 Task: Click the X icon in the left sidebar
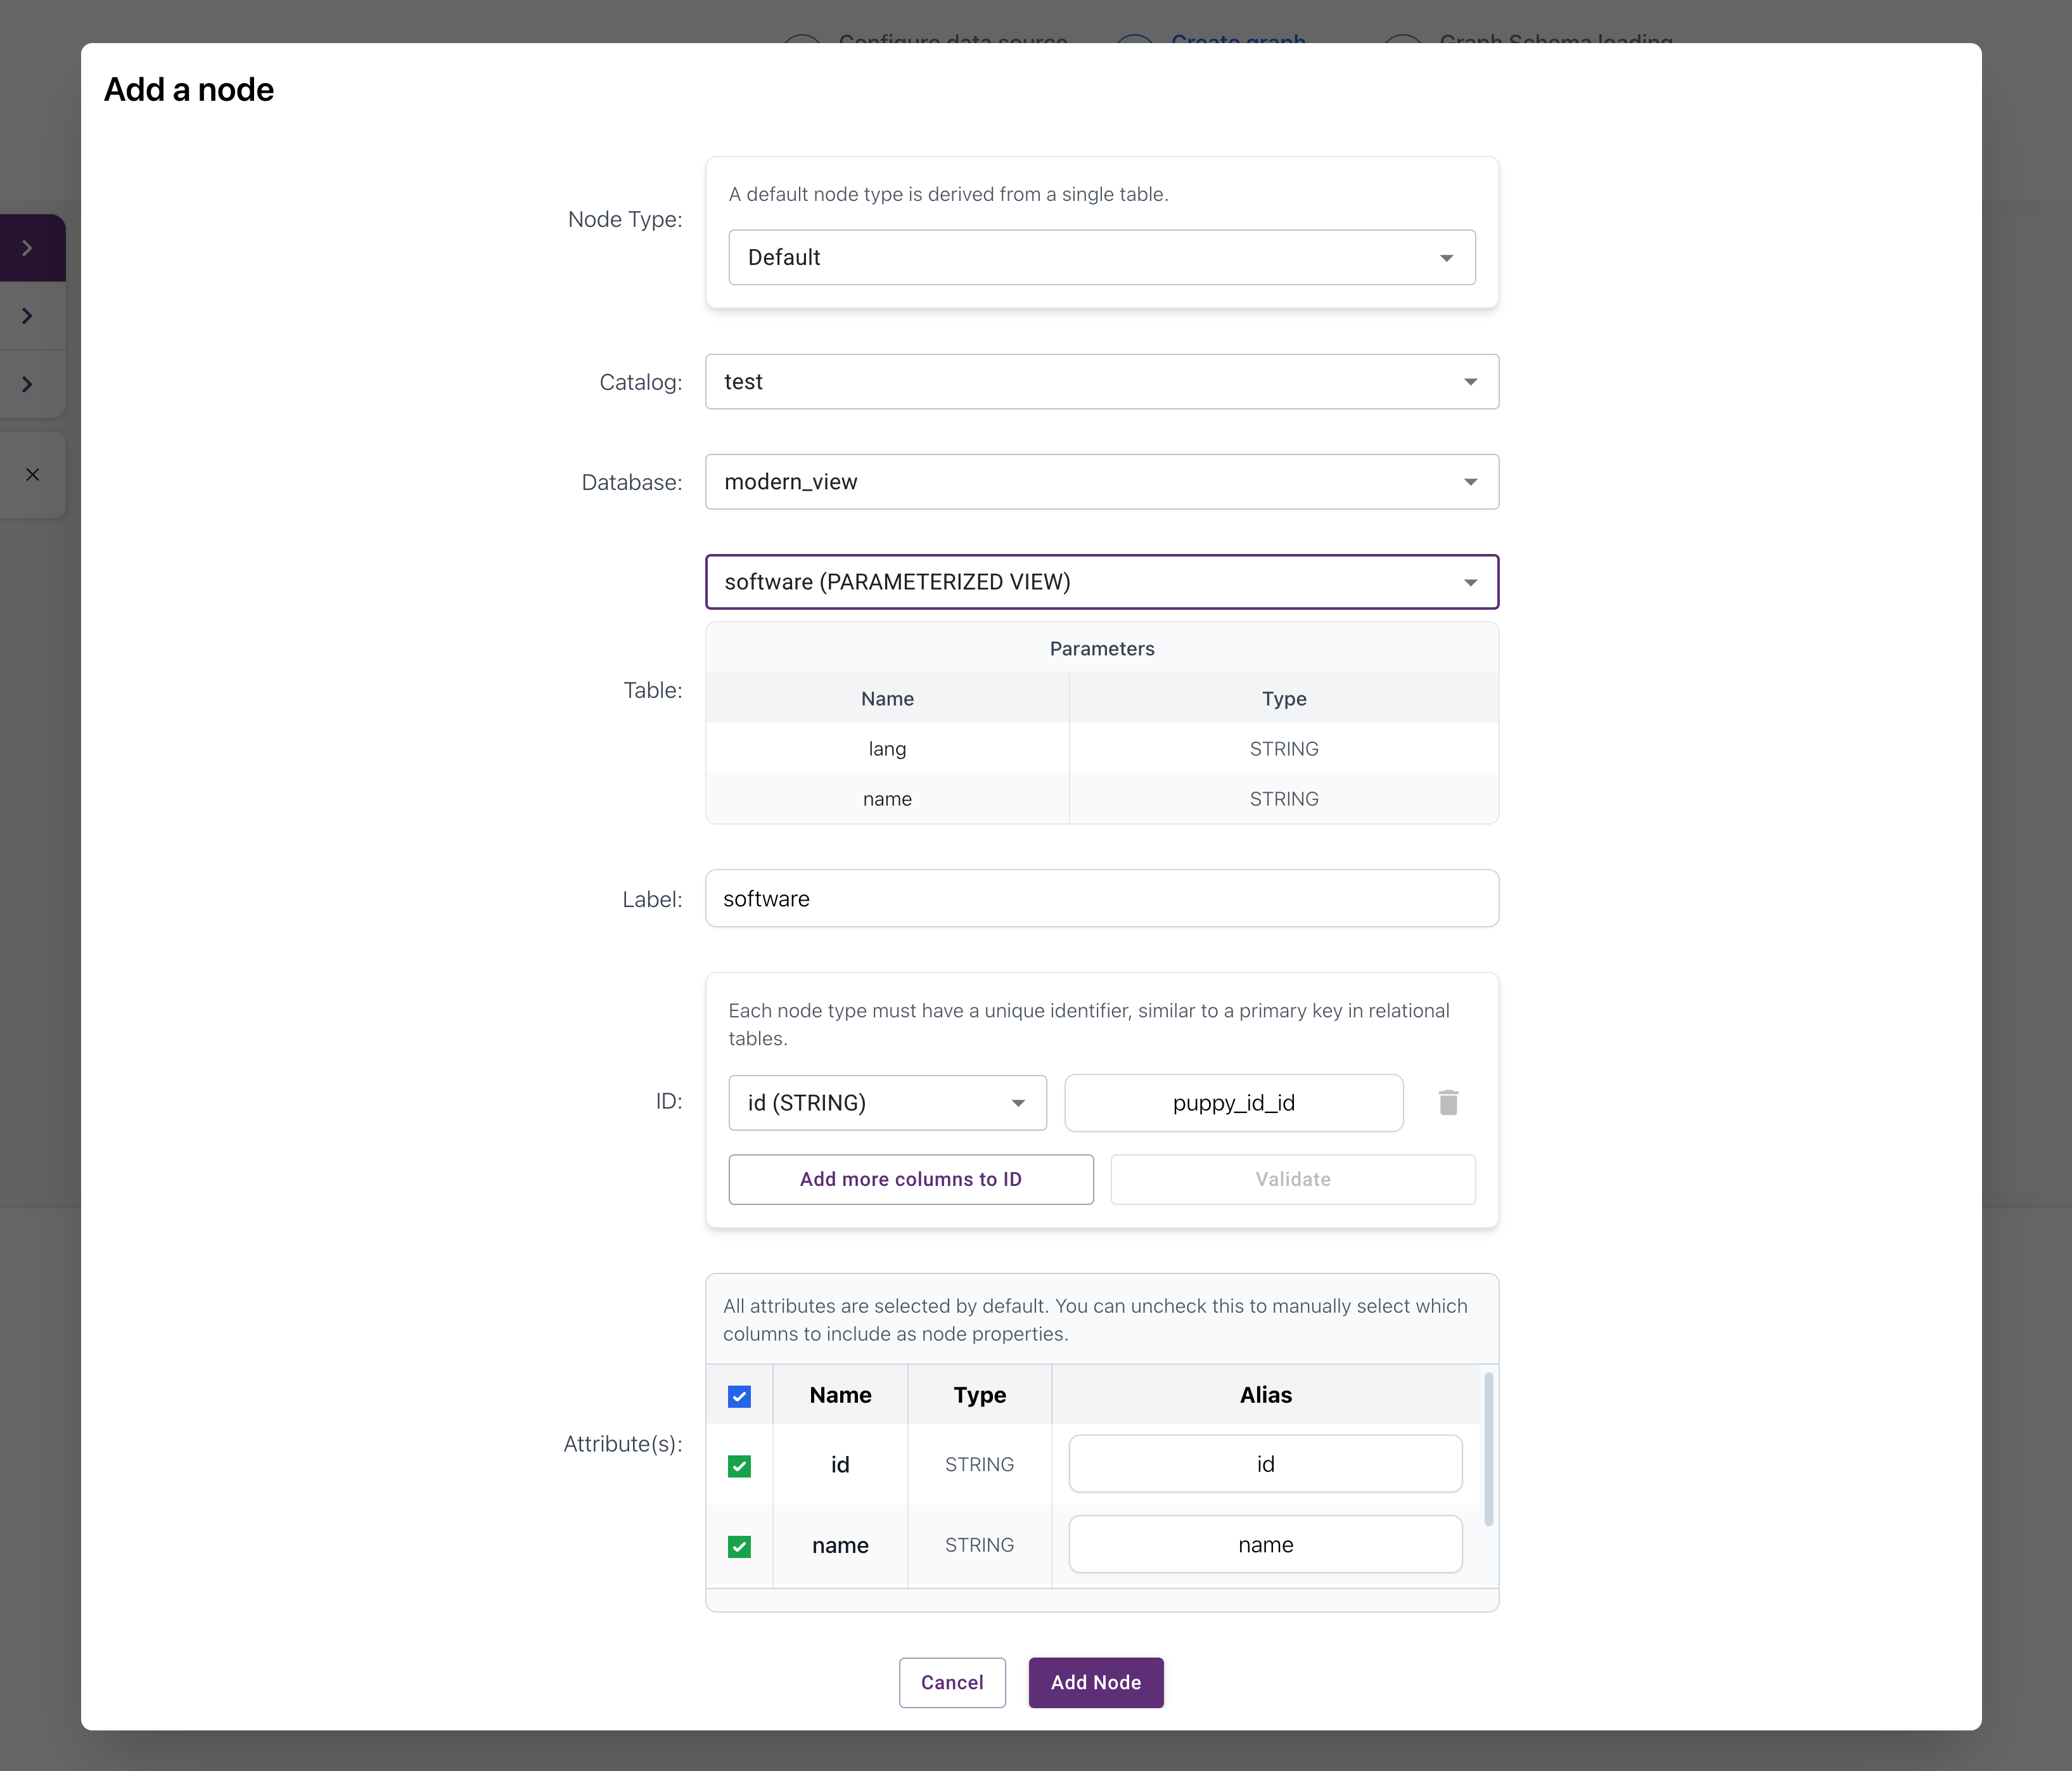32,474
